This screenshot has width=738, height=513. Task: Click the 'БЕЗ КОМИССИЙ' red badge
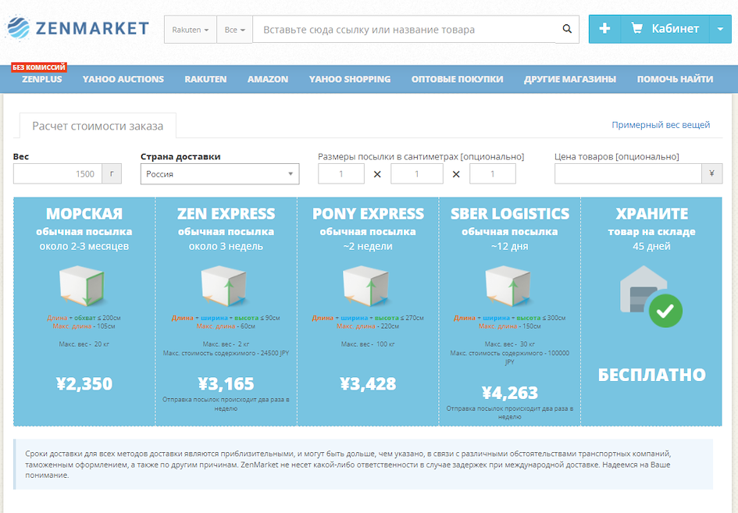coord(38,67)
